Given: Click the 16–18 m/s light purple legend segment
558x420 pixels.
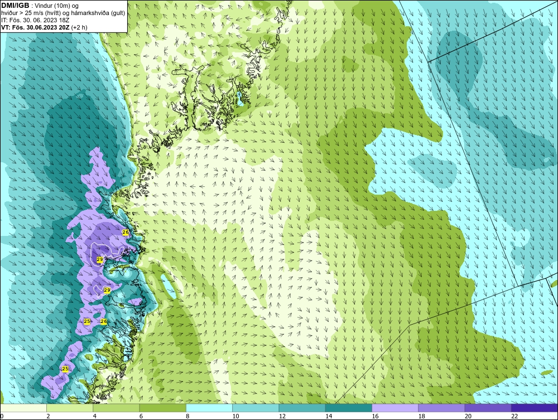Looking at the screenshot, I should click(395, 408).
